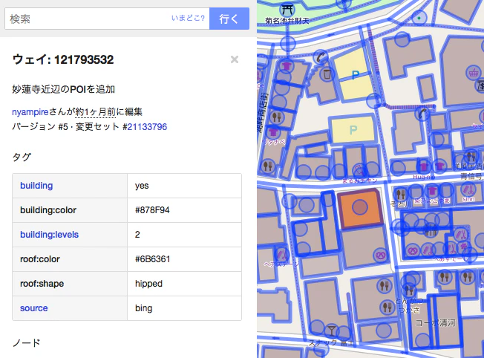Open changeset link #21133796

click(147, 127)
